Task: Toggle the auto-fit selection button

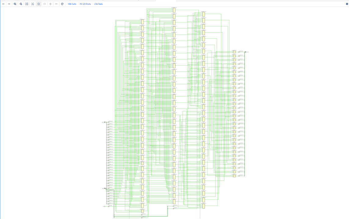Action: [38, 4]
